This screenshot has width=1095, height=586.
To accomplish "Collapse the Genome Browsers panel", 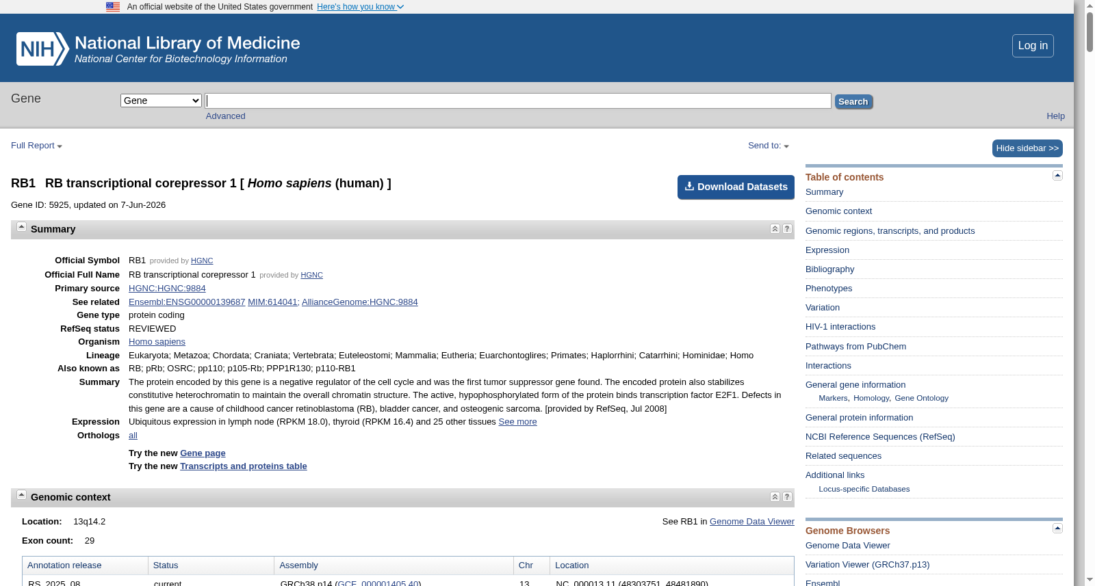I will coord(1057,529).
